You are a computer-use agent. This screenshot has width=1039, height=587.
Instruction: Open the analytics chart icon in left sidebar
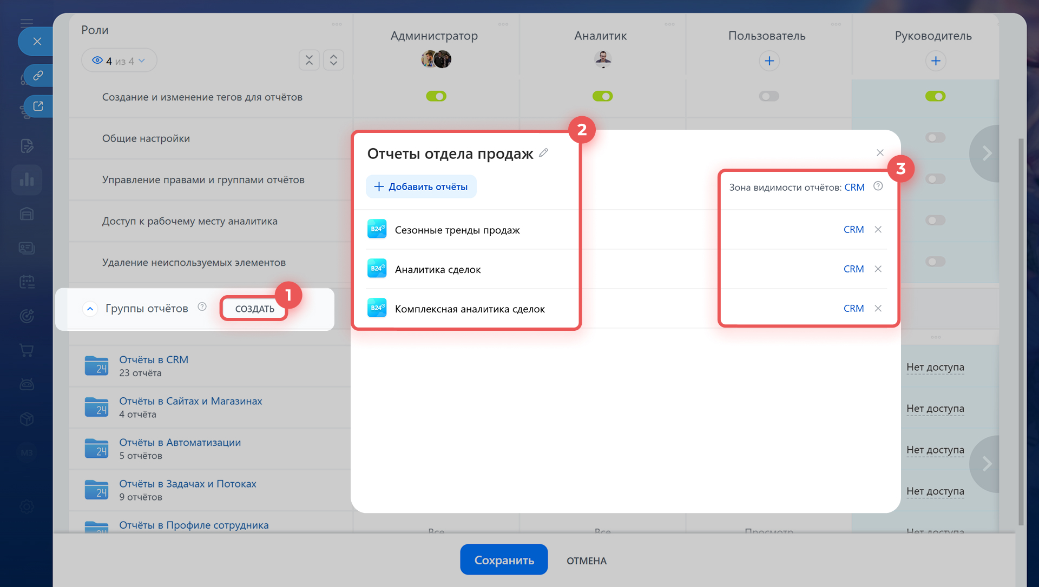27,179
